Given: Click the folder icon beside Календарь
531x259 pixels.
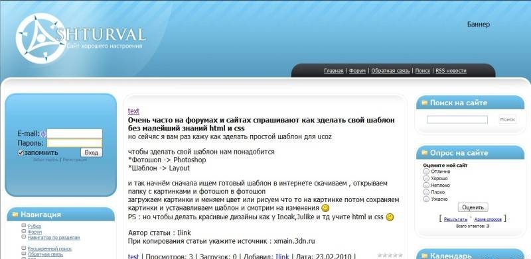Looking at the screenshot, I should [424, 255].
